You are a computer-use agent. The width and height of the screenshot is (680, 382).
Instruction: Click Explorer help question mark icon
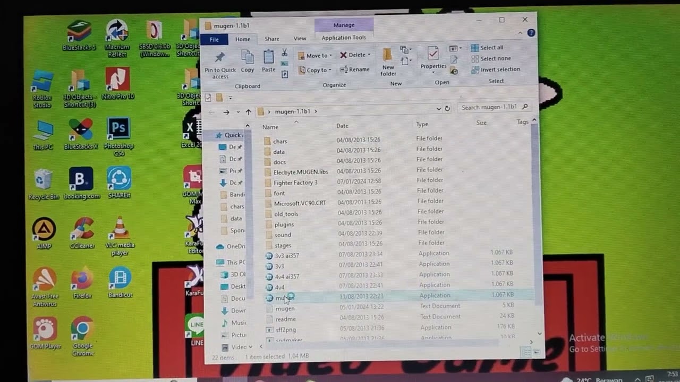[x=531, y=33]
